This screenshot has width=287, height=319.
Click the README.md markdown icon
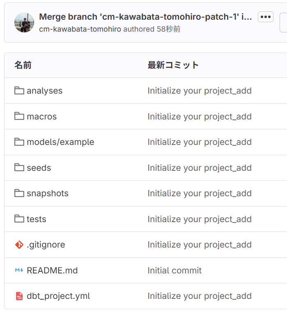click(x=19, y=270)
